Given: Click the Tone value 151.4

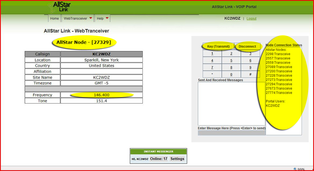Looking at the screenshot, I should (x=102, y=101).
